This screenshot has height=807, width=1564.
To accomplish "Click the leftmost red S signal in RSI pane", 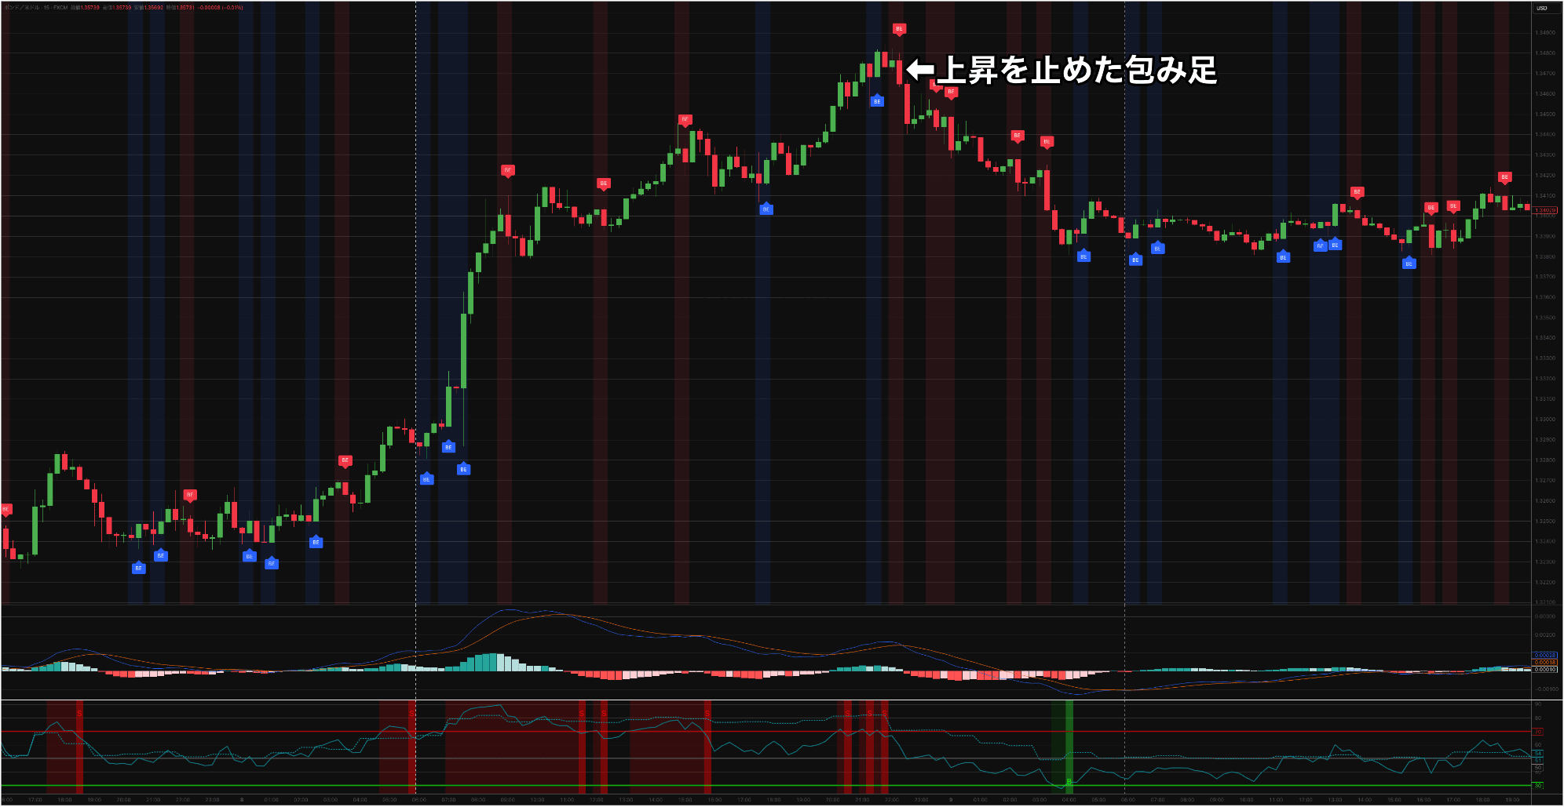I will 79,713.
